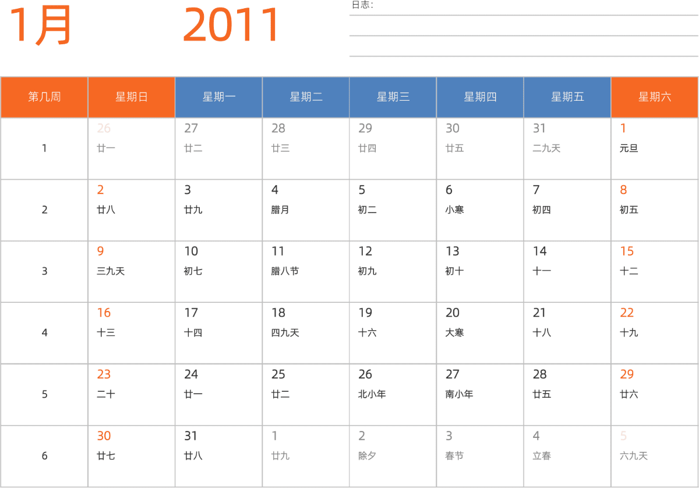Click the 星期二 column header
The height and width of the screenshot is (488, 699).
click(306, 97)
